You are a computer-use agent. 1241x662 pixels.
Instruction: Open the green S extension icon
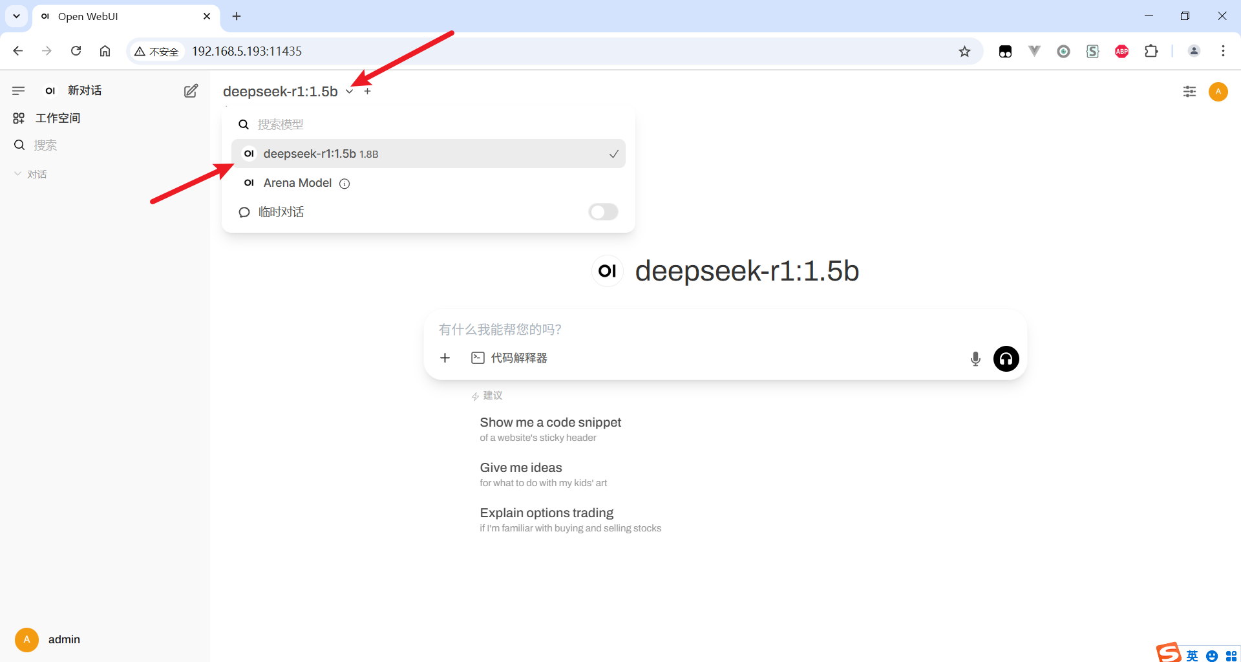1092,52
